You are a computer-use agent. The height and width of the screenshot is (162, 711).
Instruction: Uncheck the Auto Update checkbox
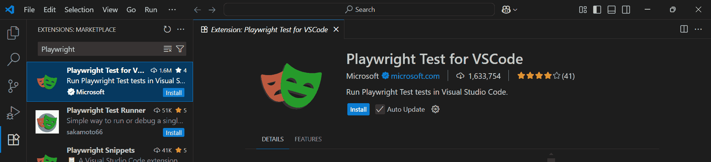coord(380,109)
